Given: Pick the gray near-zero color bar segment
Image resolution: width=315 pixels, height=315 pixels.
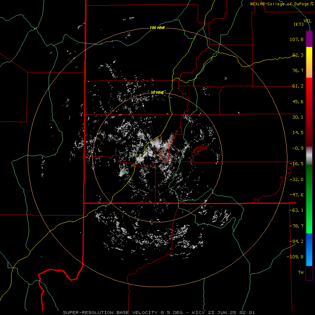Looking at the screenshot, I should coord(309,156).
